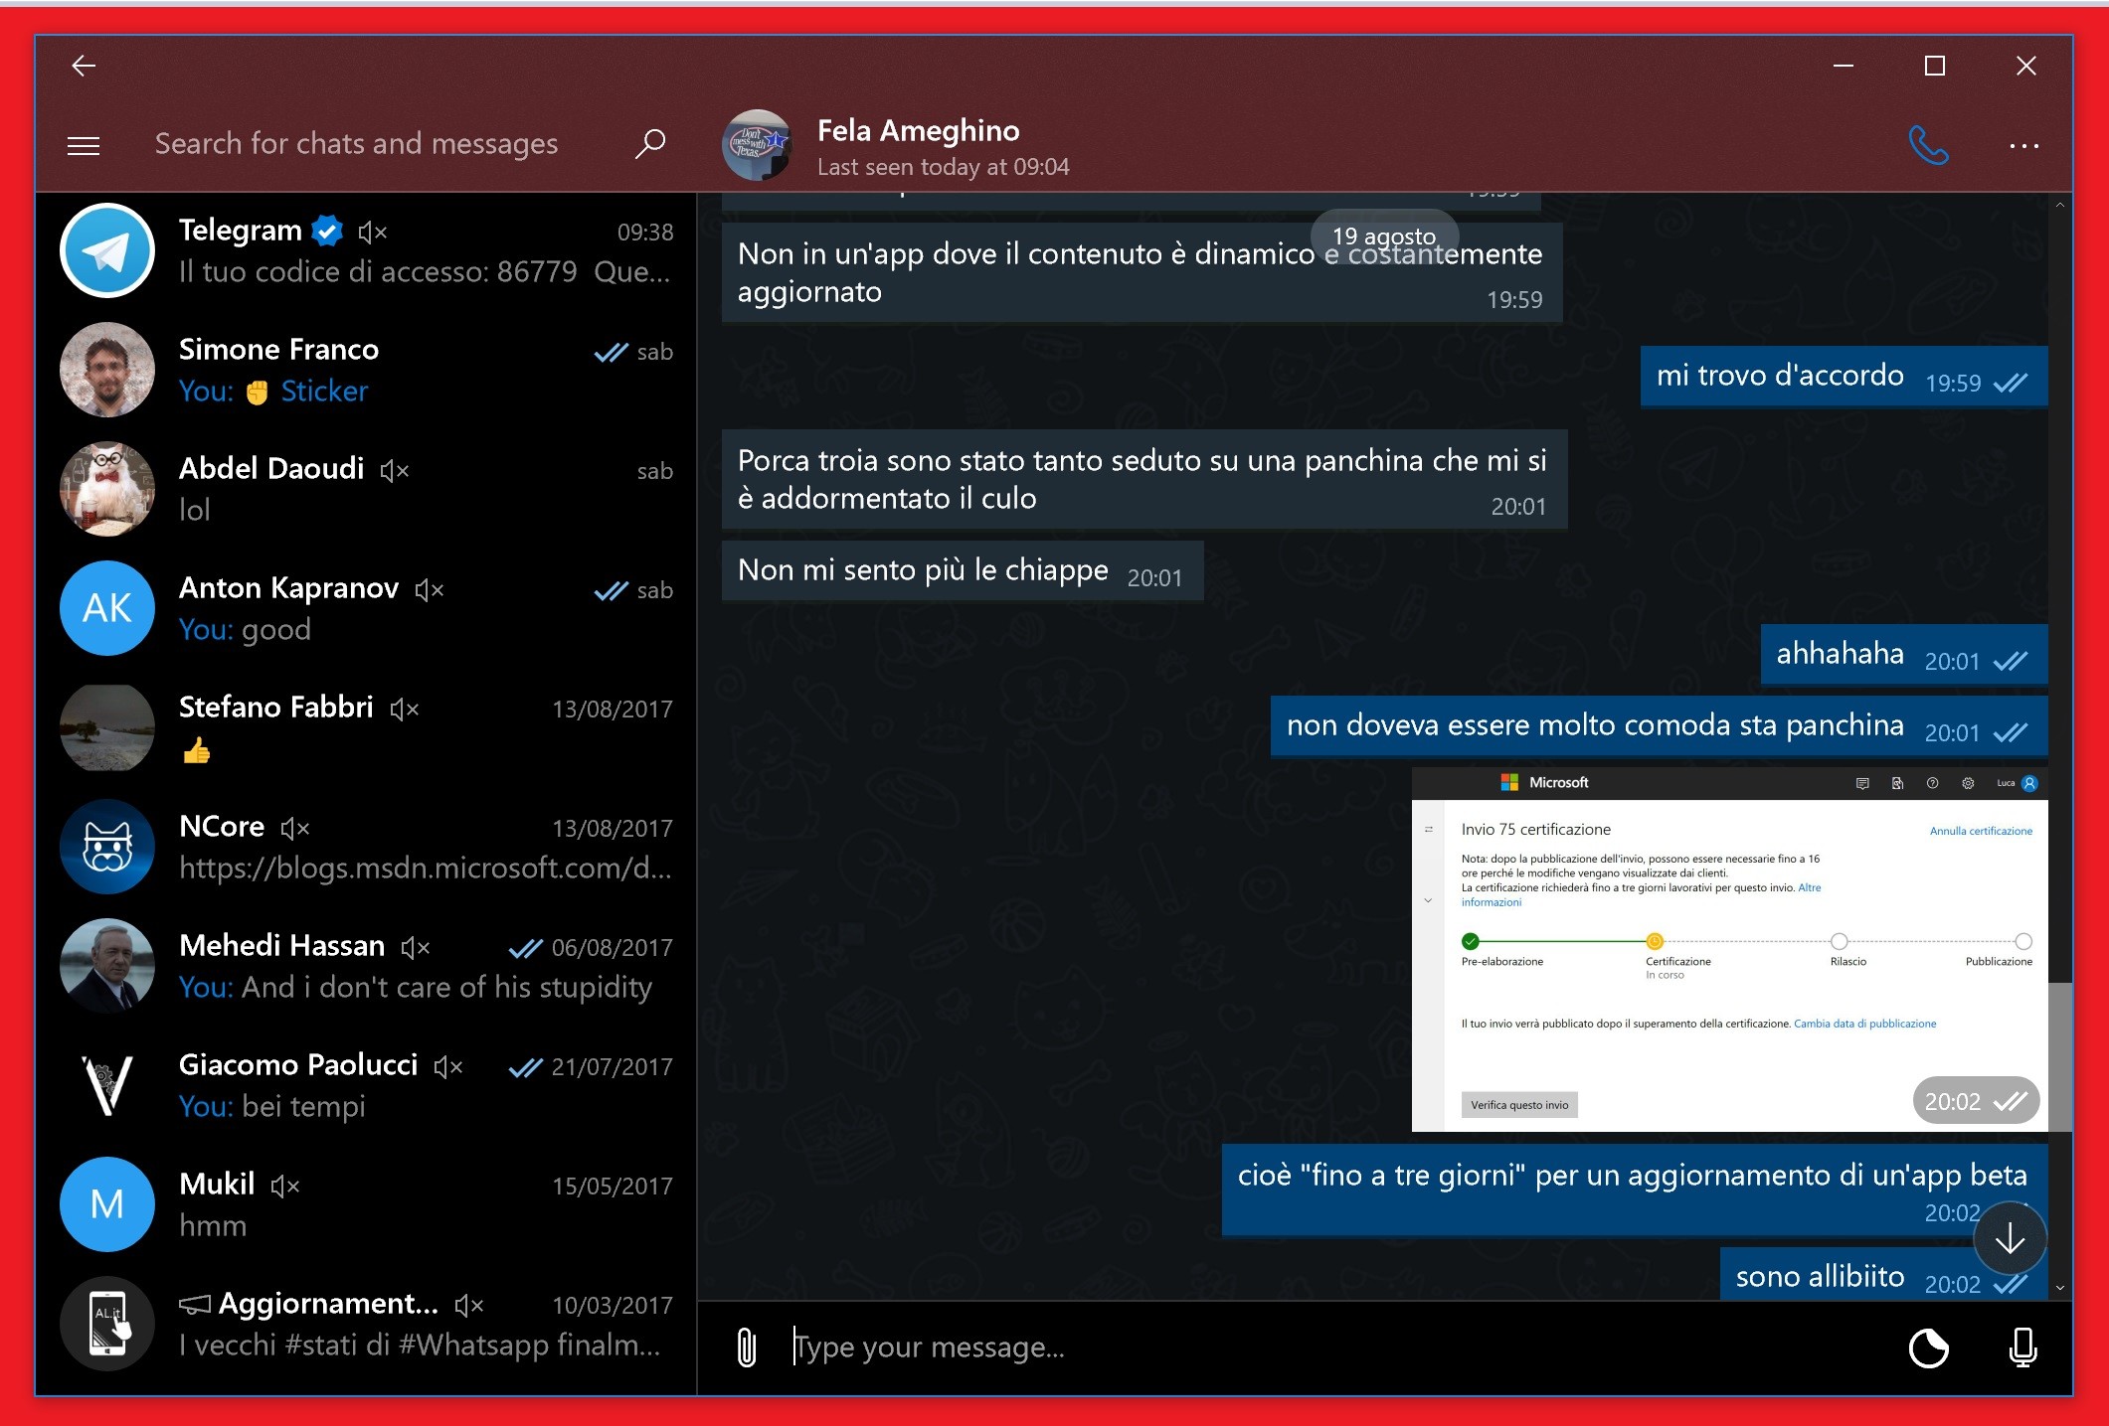The image size is (2109, 1426).
Task: Click the NCore cat avatar
Action: click(x=107, y=847)
